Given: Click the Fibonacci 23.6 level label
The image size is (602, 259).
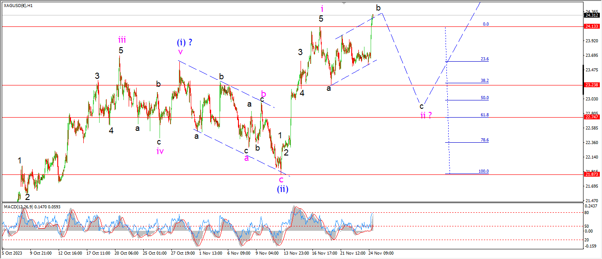Looking at the screenshot, I should pyautogui.click(x=484, y=59).
